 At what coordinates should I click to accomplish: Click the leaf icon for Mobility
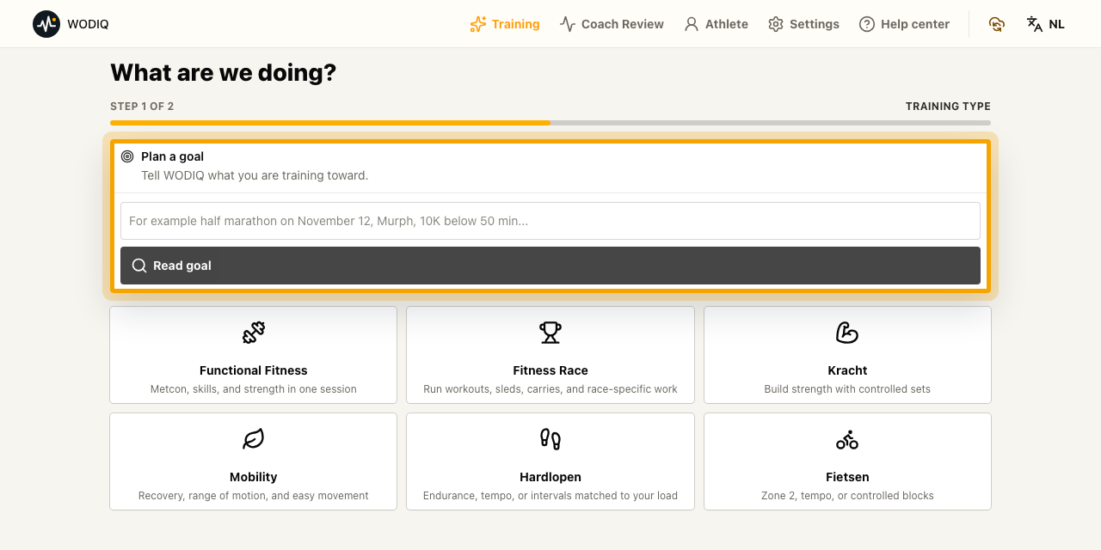click(254, 439)
